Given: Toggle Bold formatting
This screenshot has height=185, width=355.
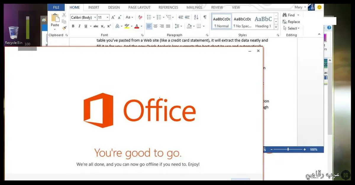Looking at the screenshot, I should click(x=73, y=26).
